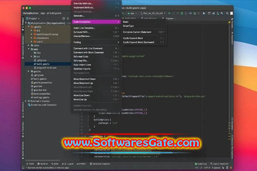Choose Implement Methods... from the menu
This screenshot has width=257, height=171.
pos(96,7)
